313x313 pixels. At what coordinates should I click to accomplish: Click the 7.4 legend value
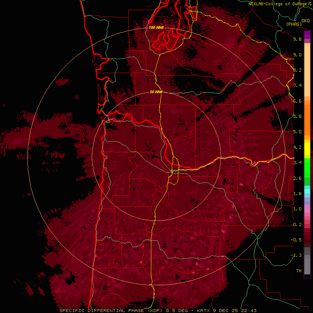(297, 86)
